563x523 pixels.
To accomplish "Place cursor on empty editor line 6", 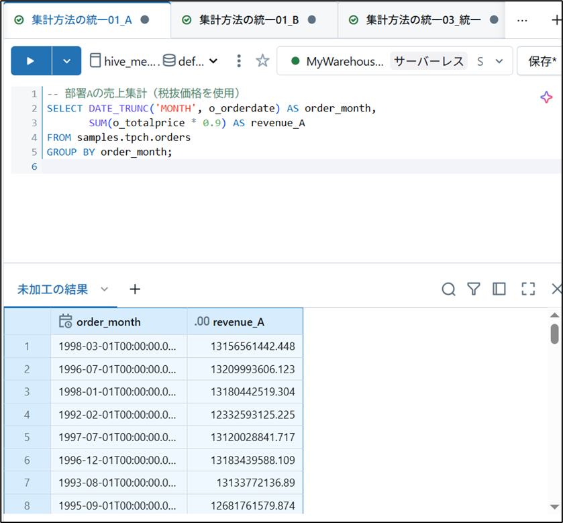I will click(x=301, y=167).
